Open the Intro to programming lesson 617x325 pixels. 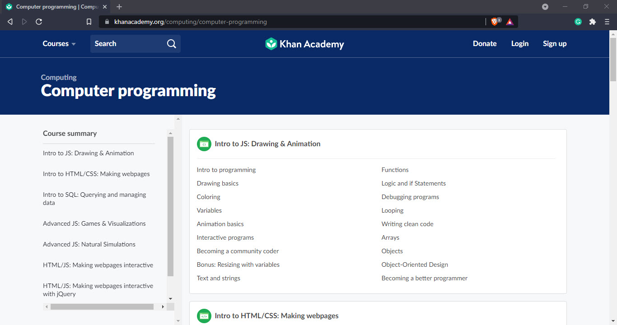click(226, 170)
